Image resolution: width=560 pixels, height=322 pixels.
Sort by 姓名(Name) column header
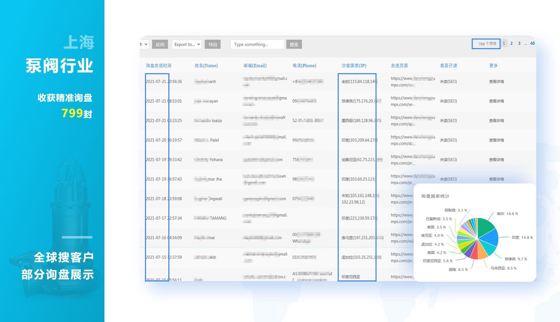tap(206, 66)
